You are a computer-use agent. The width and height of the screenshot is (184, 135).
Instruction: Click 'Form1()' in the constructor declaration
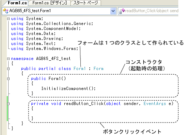(57, 79)
